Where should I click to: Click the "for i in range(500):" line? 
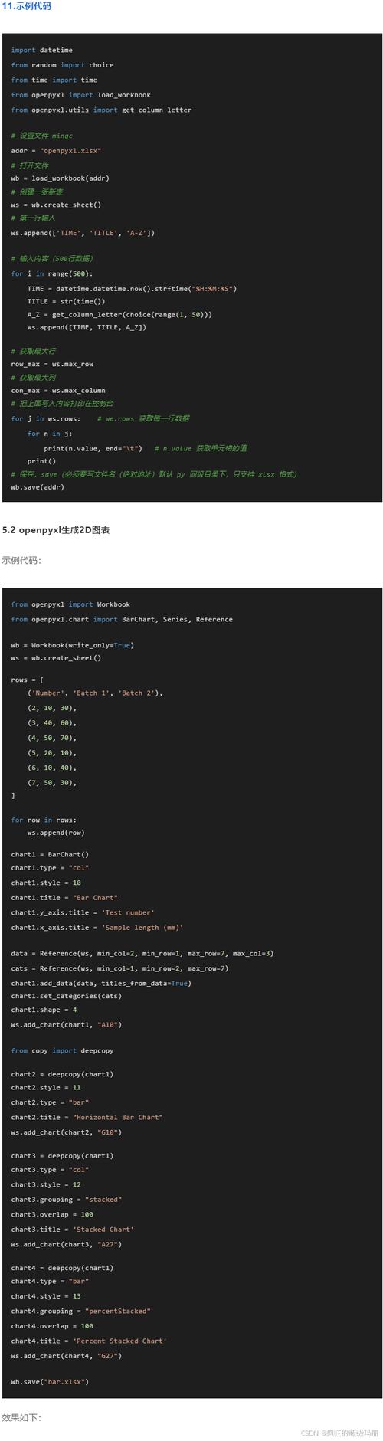coord(50,273)
